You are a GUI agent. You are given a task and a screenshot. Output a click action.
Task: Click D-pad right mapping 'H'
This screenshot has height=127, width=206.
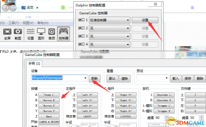[x=195, y=111]
